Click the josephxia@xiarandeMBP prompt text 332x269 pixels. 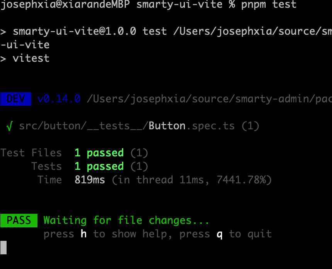[65, 5]
